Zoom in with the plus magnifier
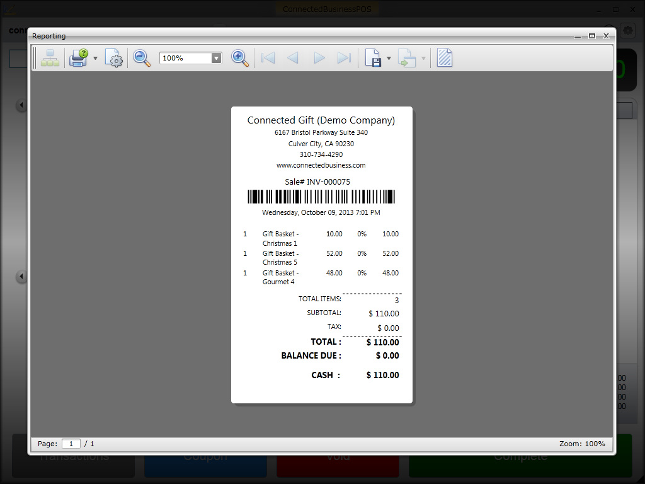 point(240,59)
